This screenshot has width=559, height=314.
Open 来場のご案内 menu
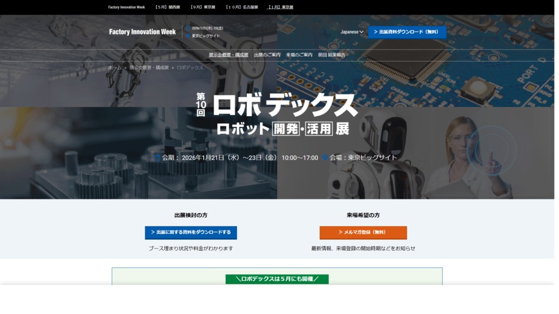(x=299, y=55)
